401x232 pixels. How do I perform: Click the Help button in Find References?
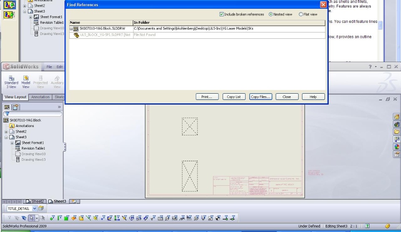pyautogui.click(x=313, y=97)
